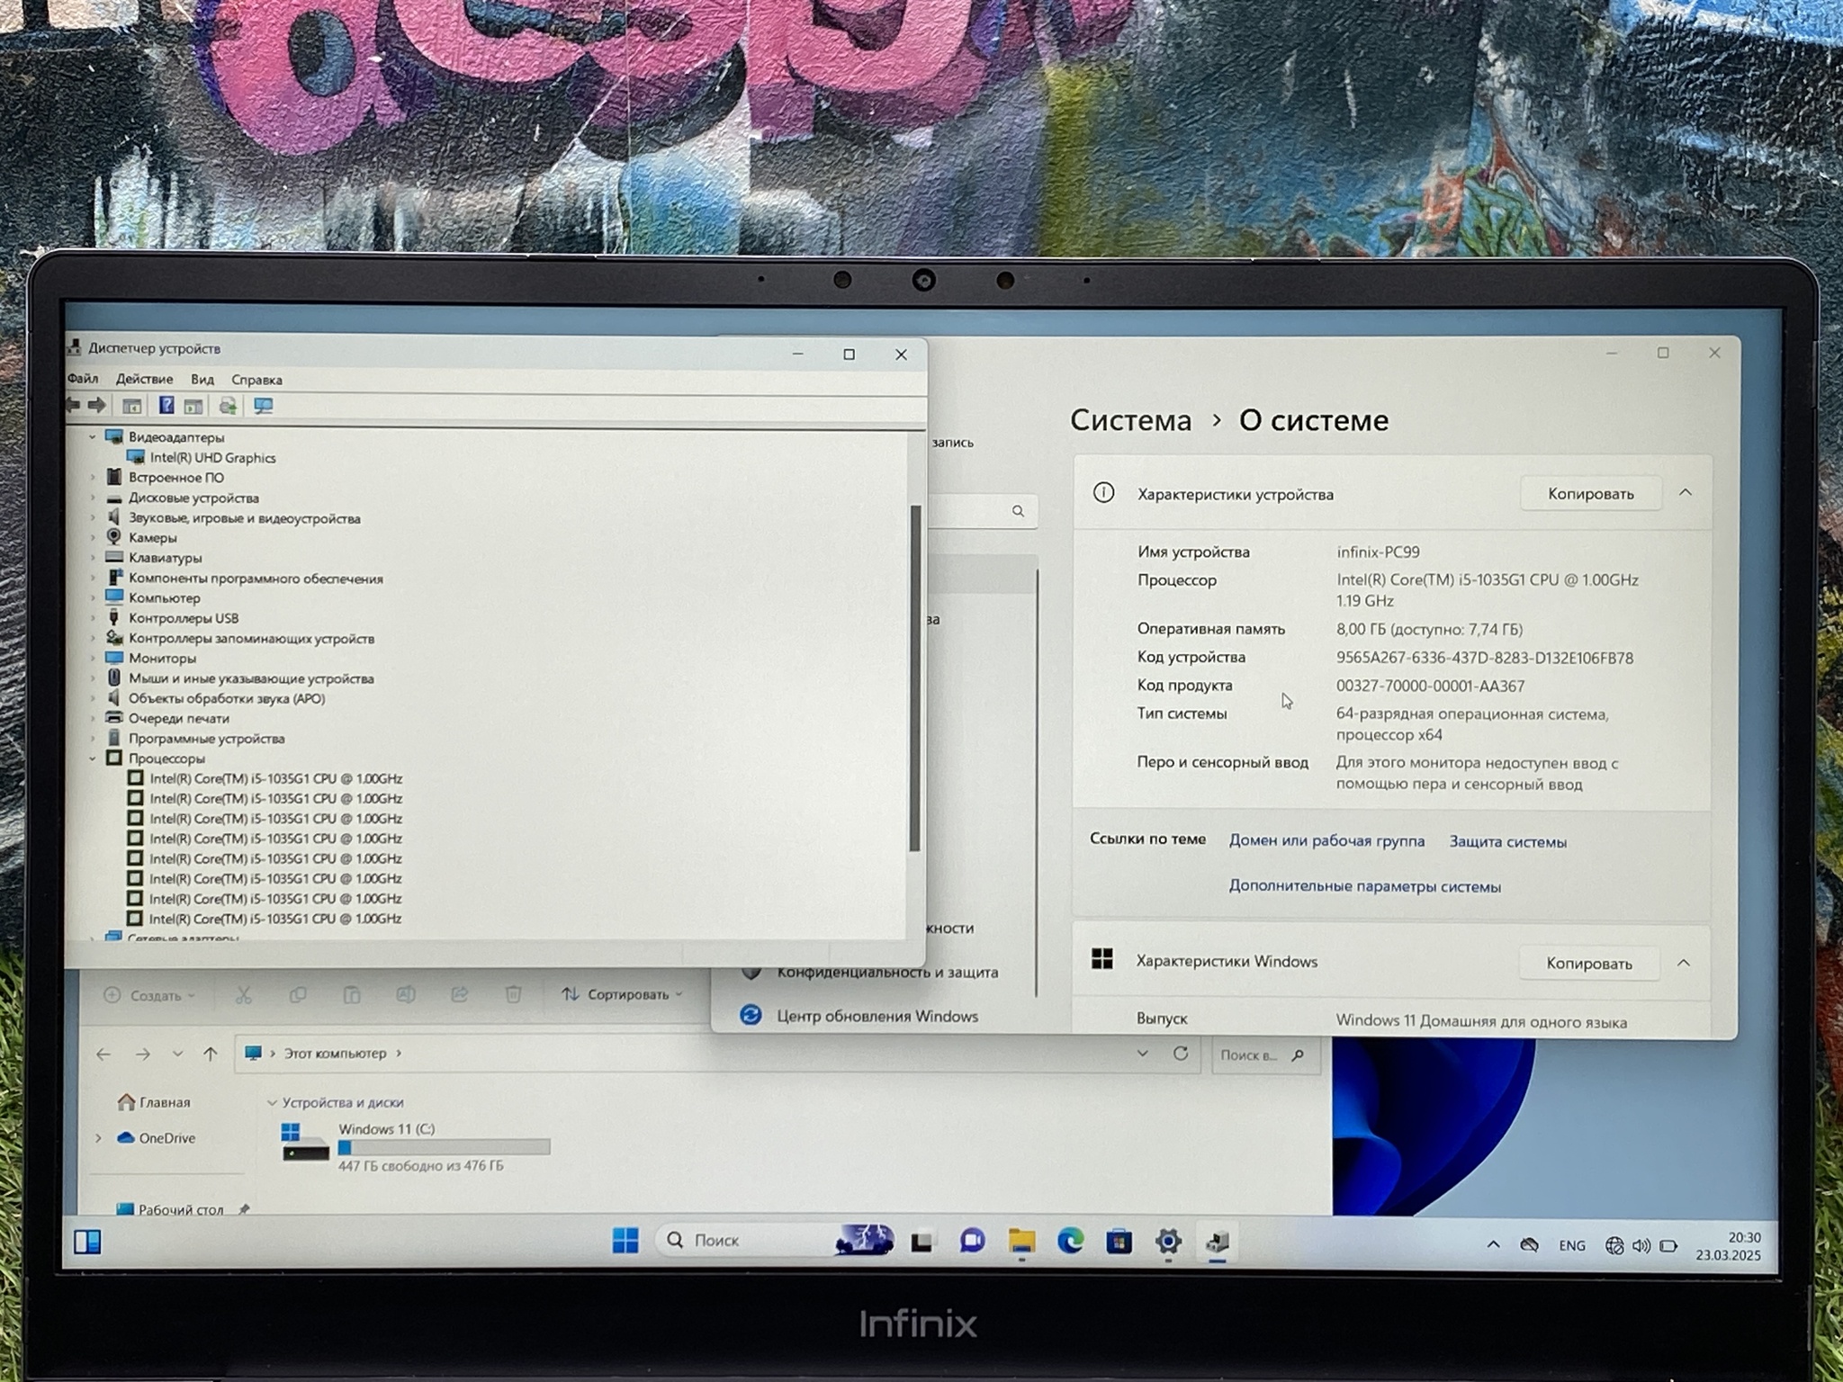1843x1382 pixels.
Task: Open Microsoft Store from the taskbar
Action: click(x=1119, y=1242)
